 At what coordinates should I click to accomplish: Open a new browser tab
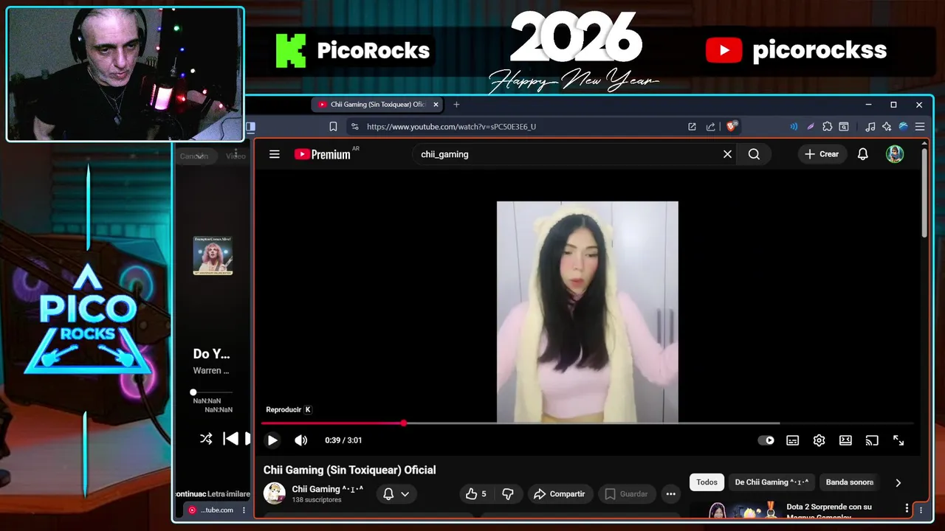[x=456, y=105]
